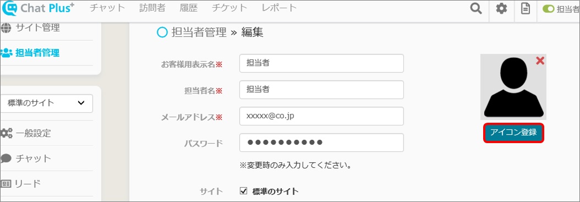Open リード sidebar item

pos(21,183)
